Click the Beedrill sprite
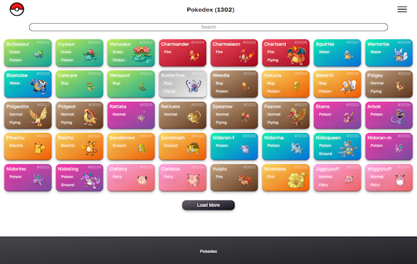 [348, 86]
